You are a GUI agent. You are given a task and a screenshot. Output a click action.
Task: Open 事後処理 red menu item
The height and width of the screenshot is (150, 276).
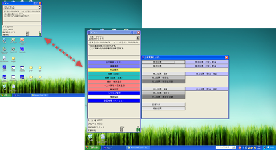pyautogui.click(x=114, y=89)
